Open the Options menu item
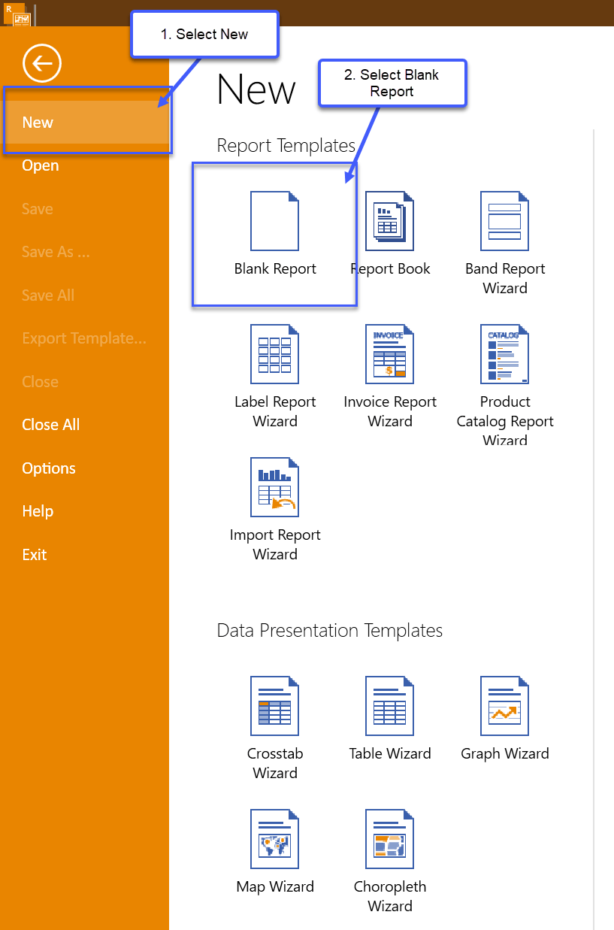Image resolution: width=614 pixels, height=930 pixels. coord(48,468)
